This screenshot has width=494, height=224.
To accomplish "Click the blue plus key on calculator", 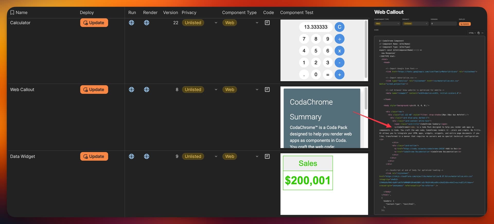I will tap(340, 74).
